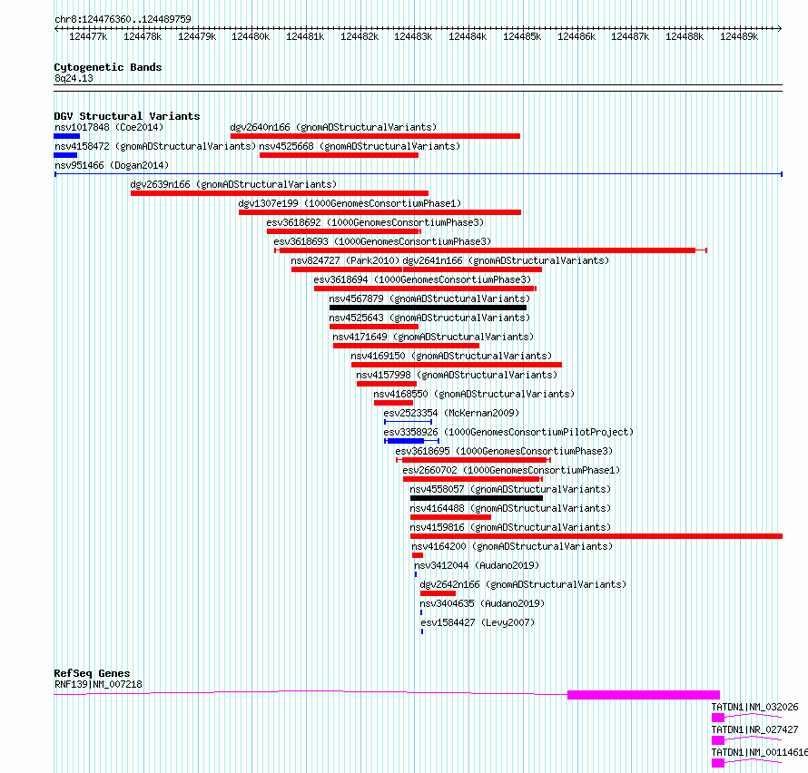Click the RefSeq Genes track title
Image resolution: width=808 pixels, height=773 pixels.
(92, 673)
